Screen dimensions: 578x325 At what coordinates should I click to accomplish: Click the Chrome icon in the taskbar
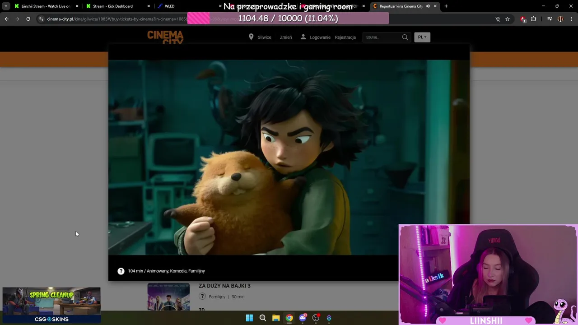(x=289, y=318)
